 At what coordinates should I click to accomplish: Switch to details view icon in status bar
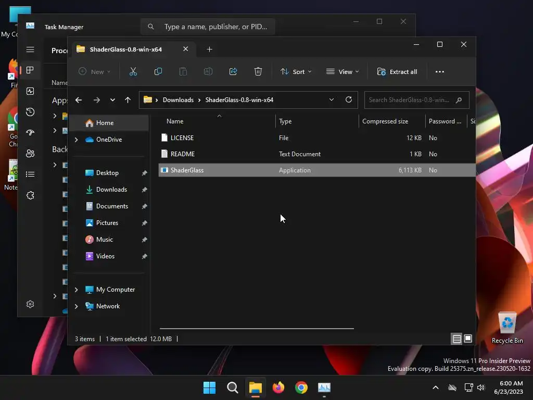coord(456,339)
